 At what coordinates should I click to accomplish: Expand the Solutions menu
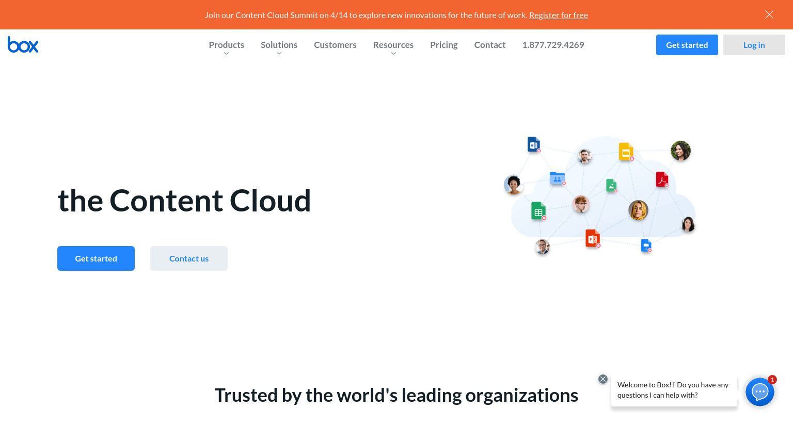[279, 45]
